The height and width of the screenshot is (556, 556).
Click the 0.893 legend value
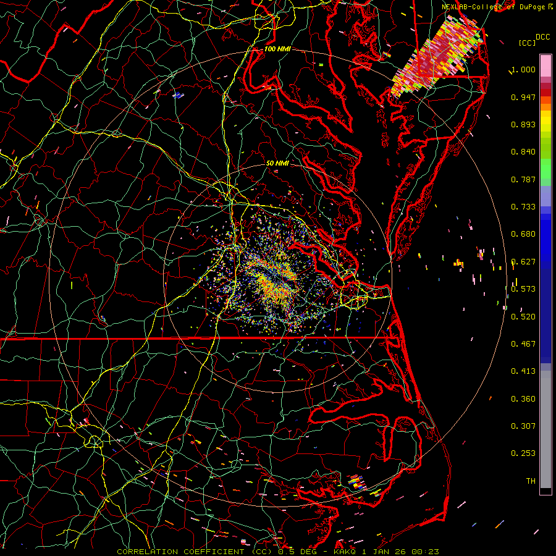point(523,124)
